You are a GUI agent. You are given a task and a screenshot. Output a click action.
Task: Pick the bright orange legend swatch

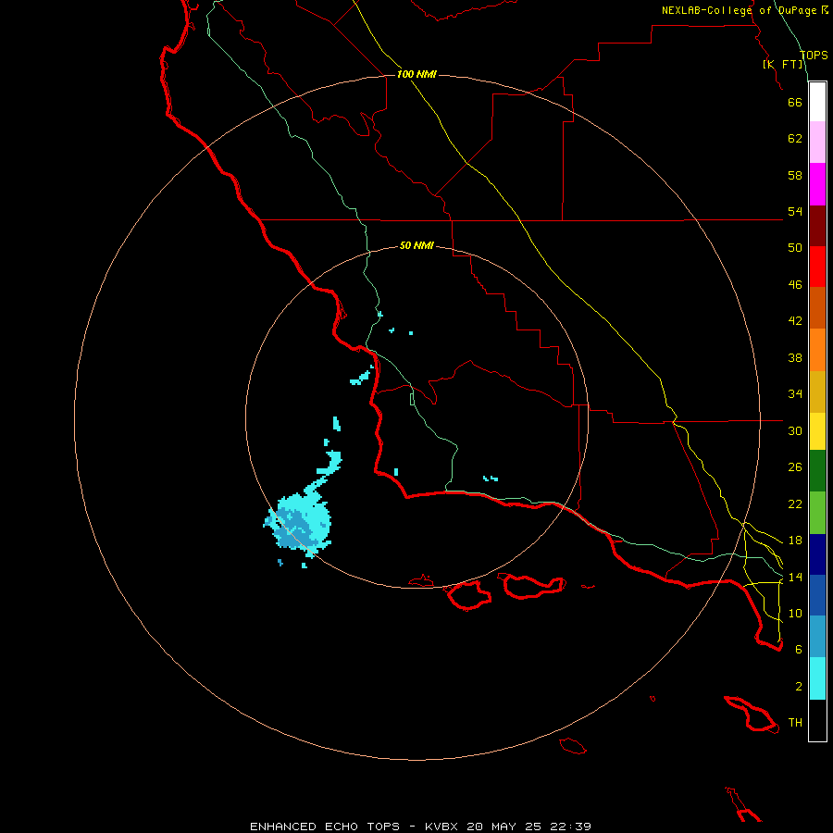pyautogui.click(x=817, y=350)
